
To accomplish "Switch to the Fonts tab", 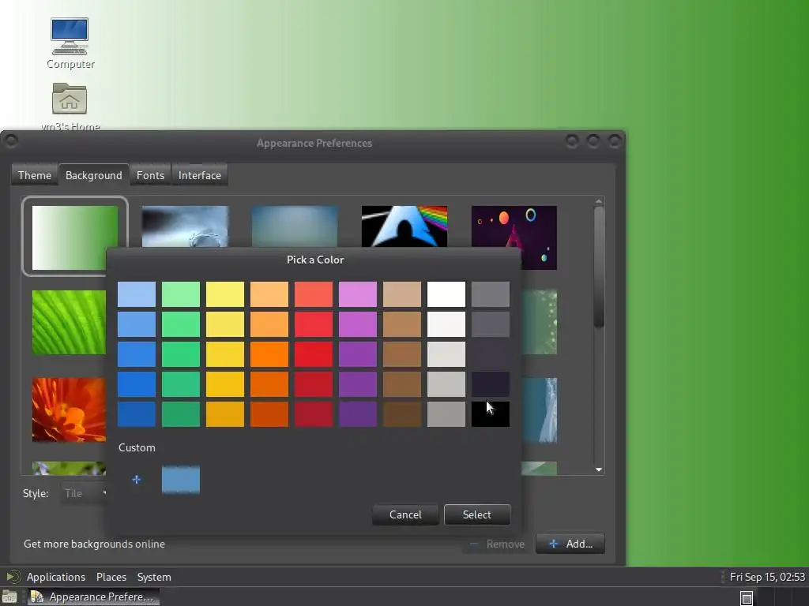I will click(150, 175).
